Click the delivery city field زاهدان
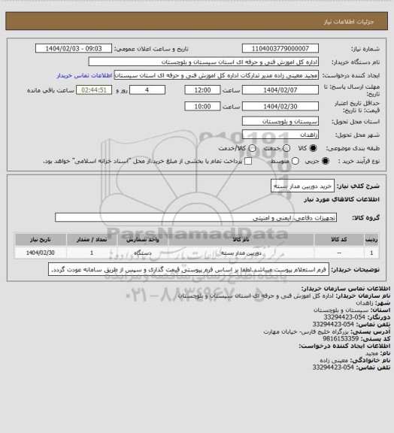 280,135
